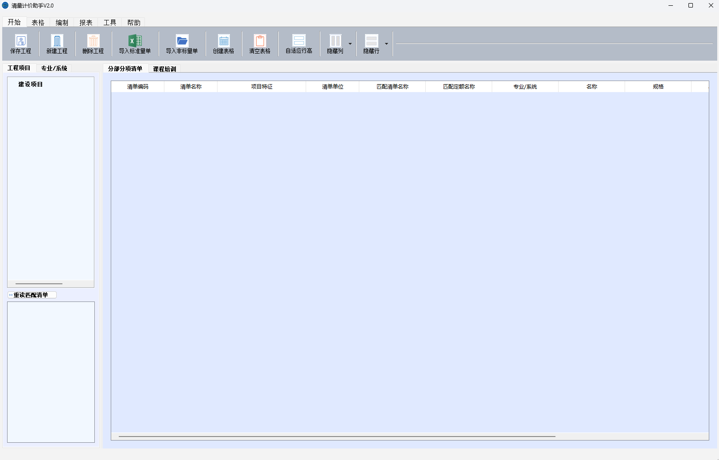This screenshot has height=460, width=719.
Task: Click the 匹配定额名称 column header
Action: pos(459,87)
